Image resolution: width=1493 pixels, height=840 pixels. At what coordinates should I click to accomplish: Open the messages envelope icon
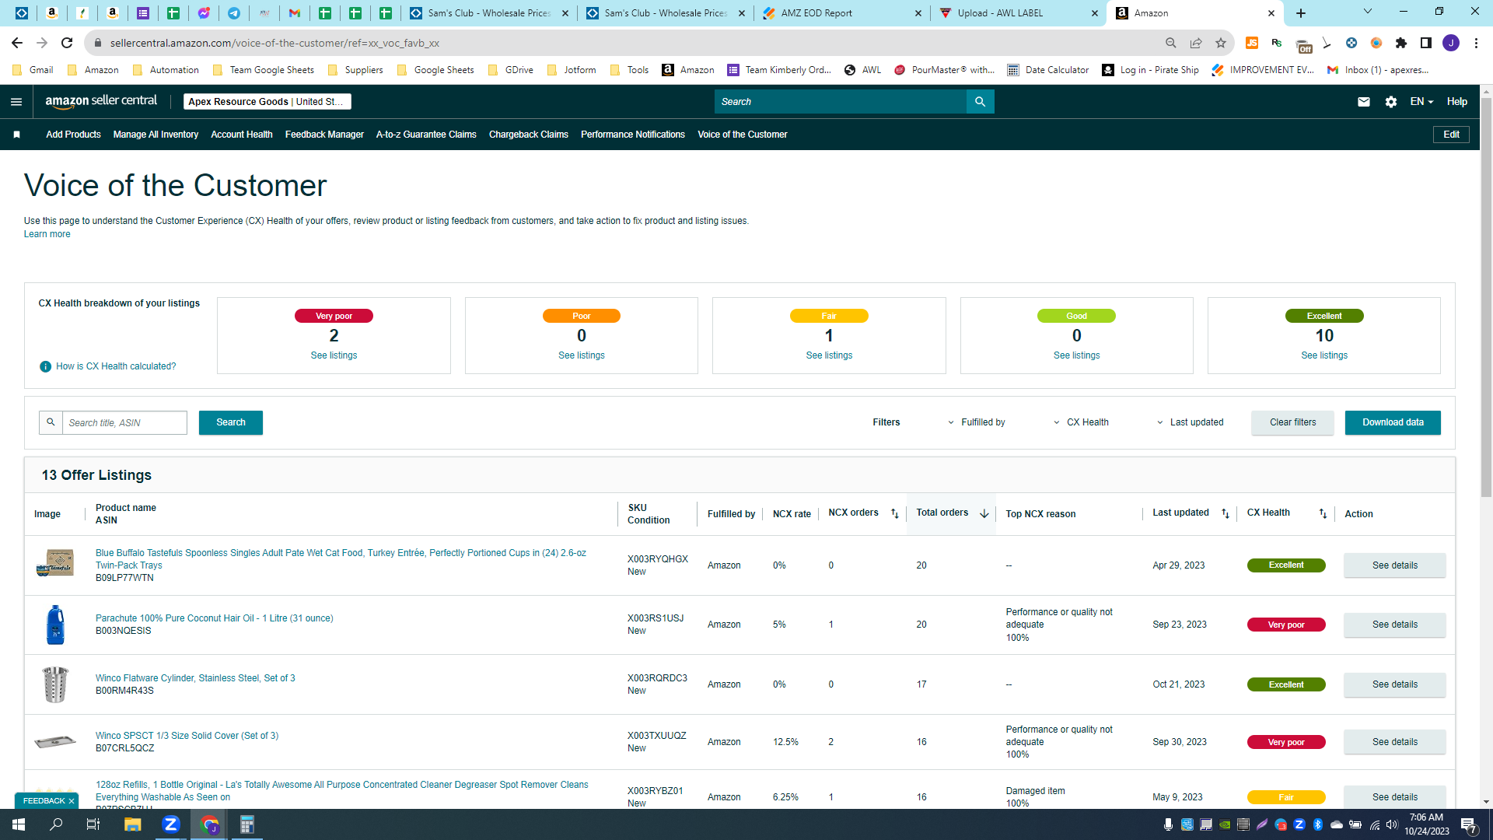[1363, 102]
